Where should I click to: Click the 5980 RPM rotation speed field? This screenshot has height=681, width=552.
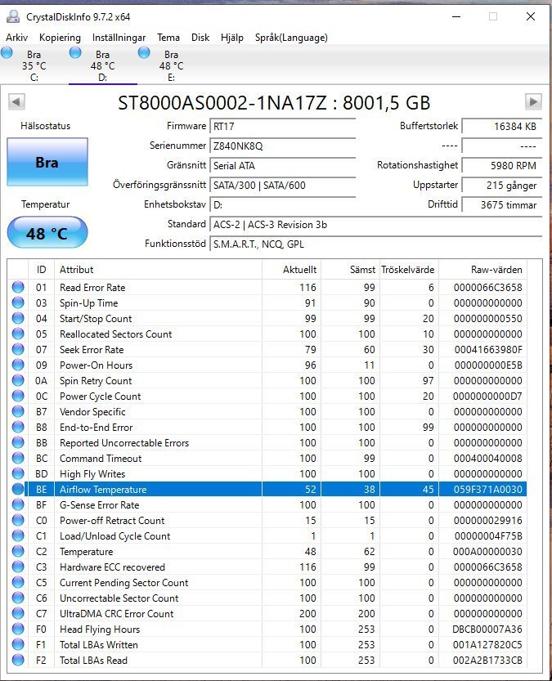[x=502, y=165]
